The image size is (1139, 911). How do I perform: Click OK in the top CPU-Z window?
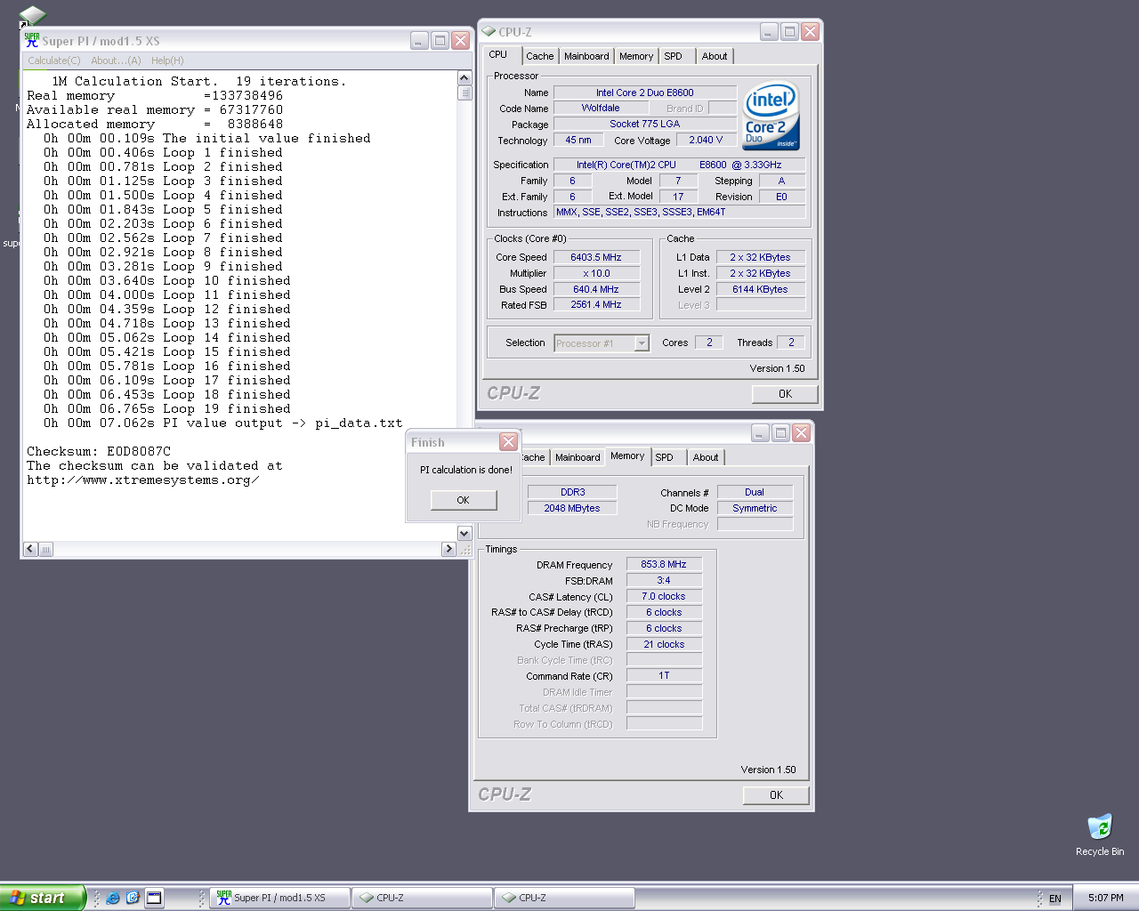point(785,394)
